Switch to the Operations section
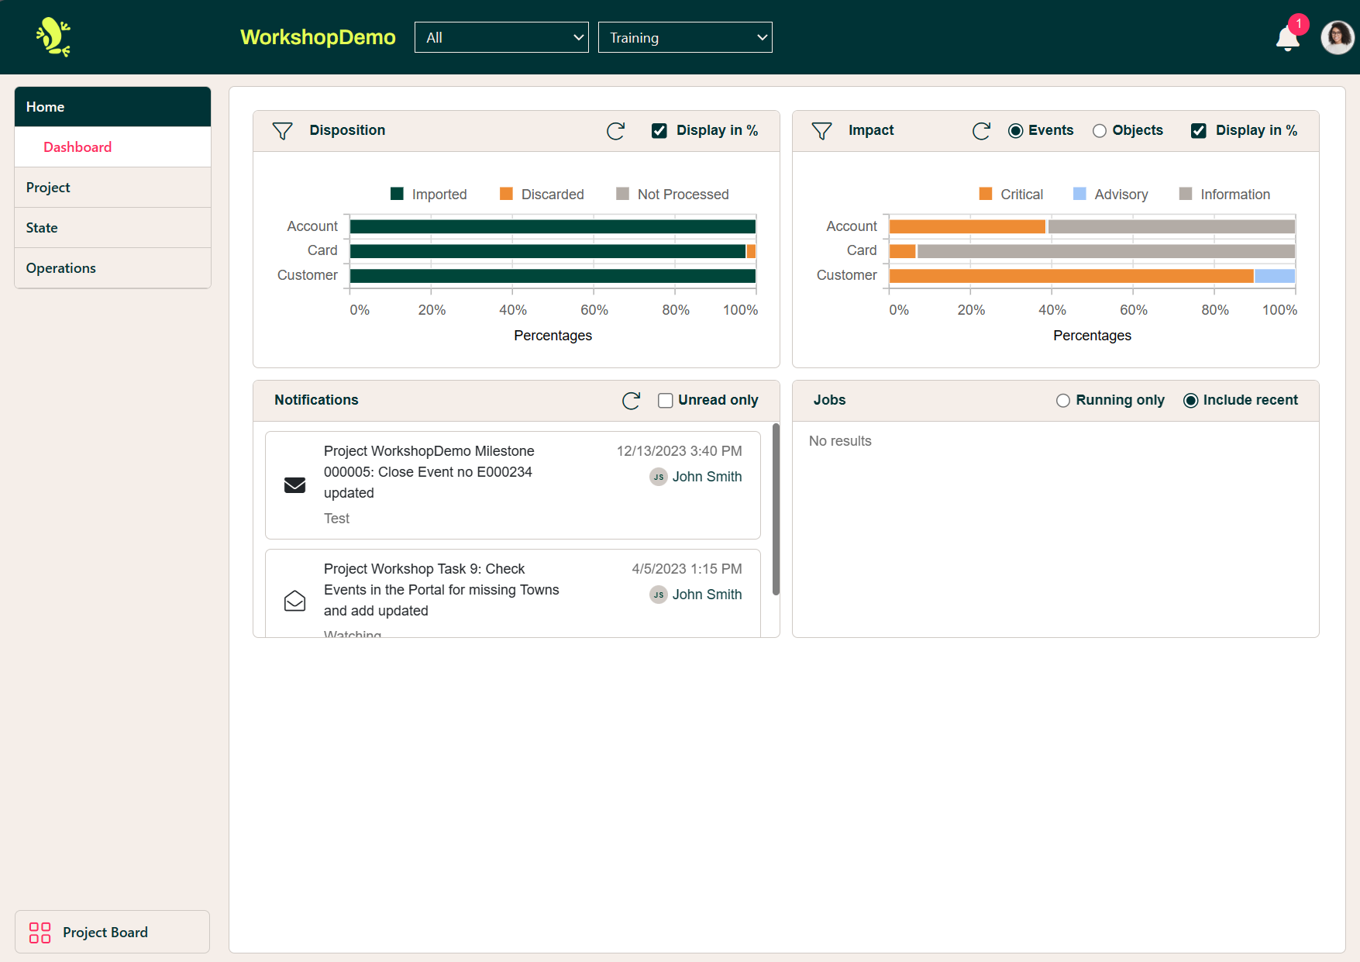 pos(60,267)
